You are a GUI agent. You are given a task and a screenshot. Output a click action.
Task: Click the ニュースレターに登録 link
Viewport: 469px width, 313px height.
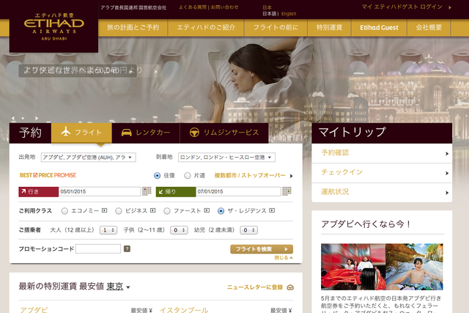click(255, 287)
